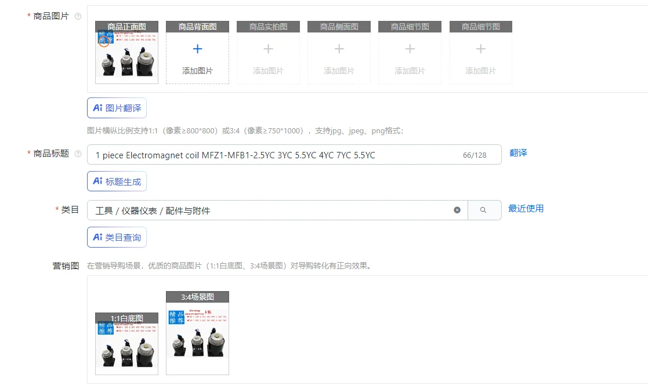
Task: Open the 3:4场景图 marketing thumbnail
Action: point(197,333)
